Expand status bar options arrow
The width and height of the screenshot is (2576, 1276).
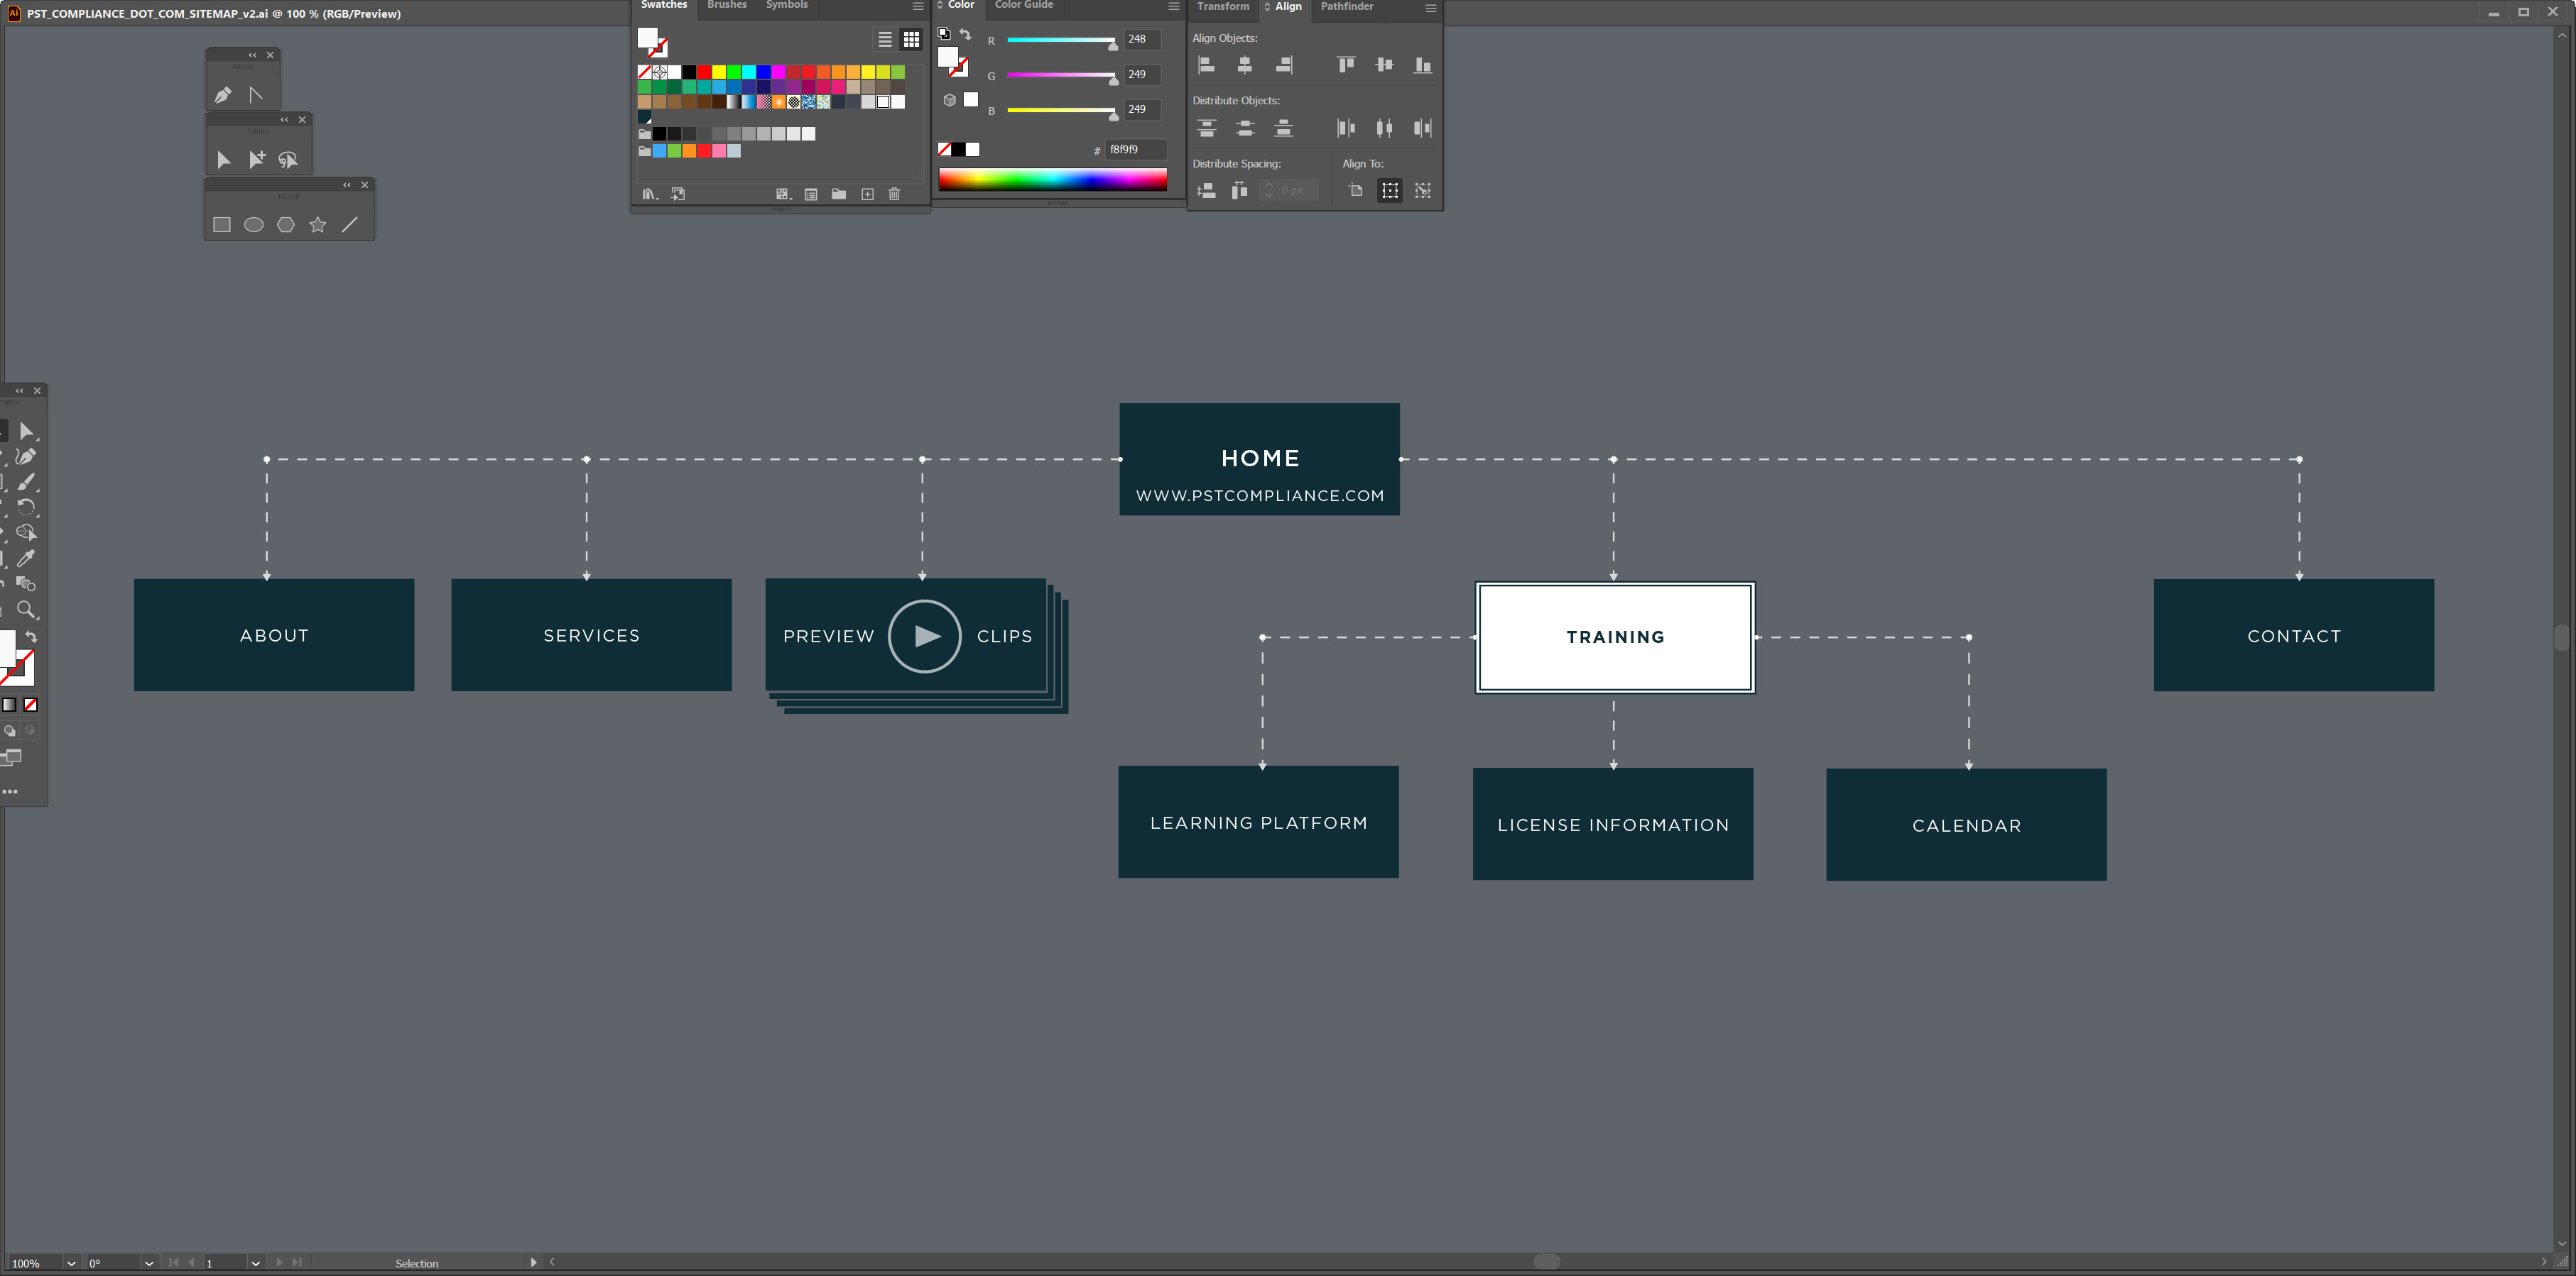pos(533,1262)
